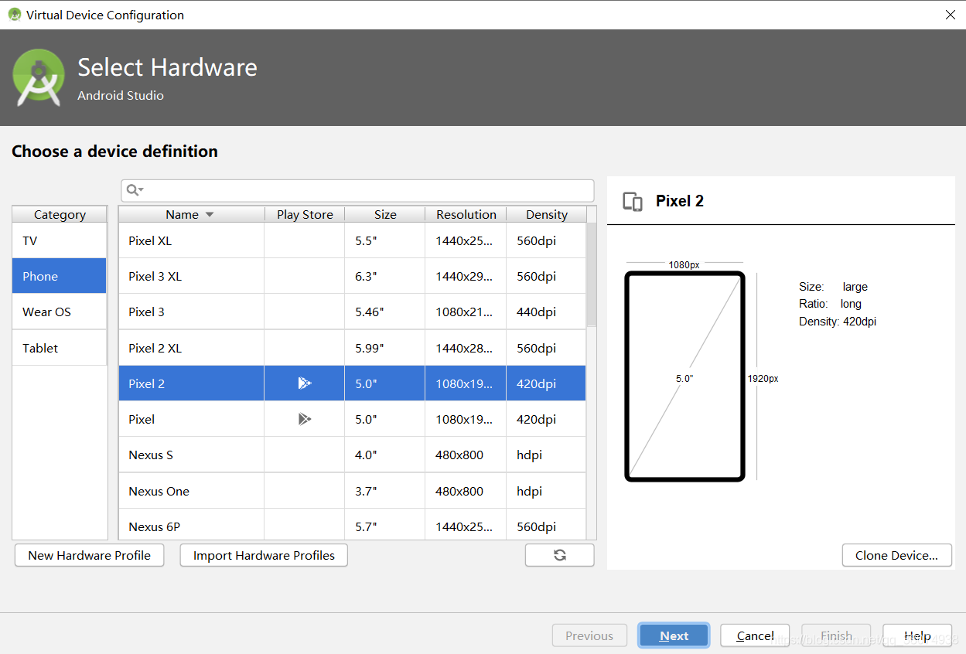The width and height of the screenshot is (966, 654).
Task: Select the Wear OS category
Action: coord(60,312)
